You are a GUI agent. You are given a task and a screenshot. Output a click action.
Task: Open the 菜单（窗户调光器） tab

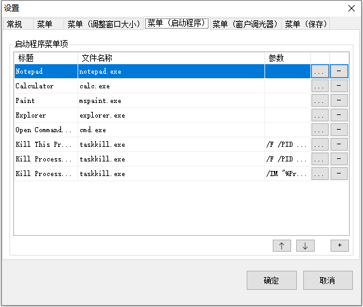(245, 24)
